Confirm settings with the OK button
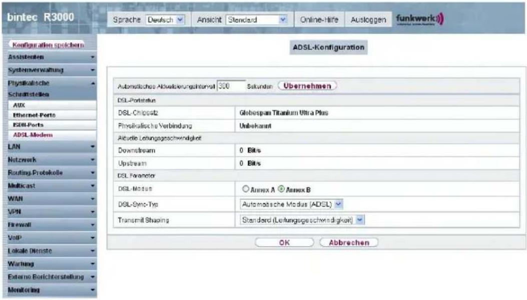Viewport: 527px width, 300px height. (x=284, y=243)
